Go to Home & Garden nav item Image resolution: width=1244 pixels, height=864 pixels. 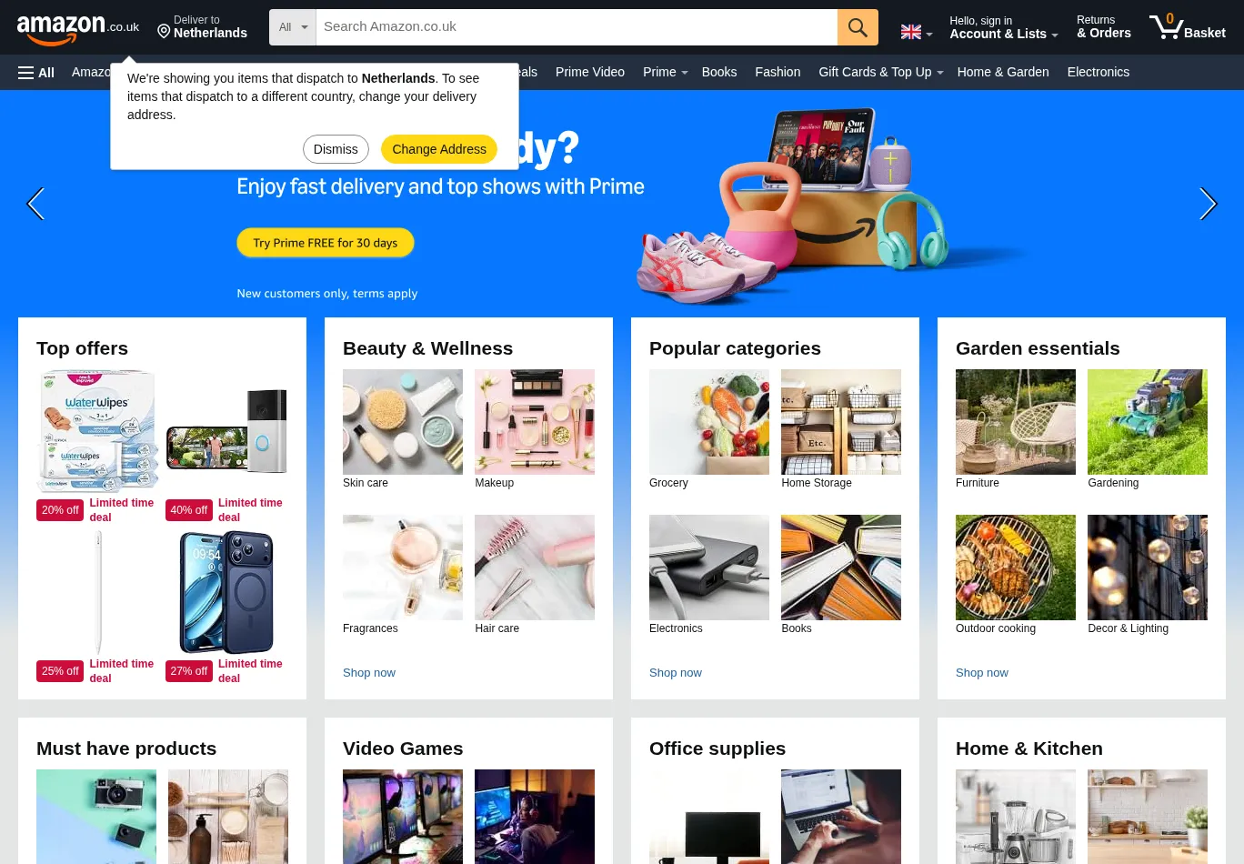pos(1002,72)
